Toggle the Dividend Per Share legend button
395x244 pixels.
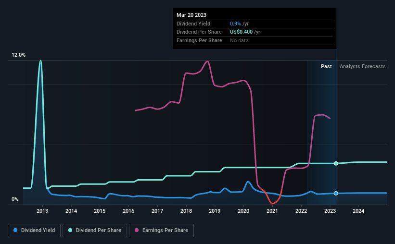click(95, 231)
